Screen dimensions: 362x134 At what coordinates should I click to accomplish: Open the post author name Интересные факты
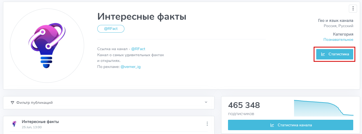coord(40,122)
